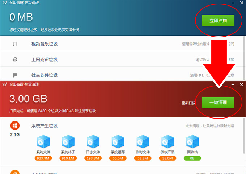Select the 上网残留垃圾 browser icon in upper window
Image resolution: width=246 pixels, height=174 pixels.
point(15,59)
